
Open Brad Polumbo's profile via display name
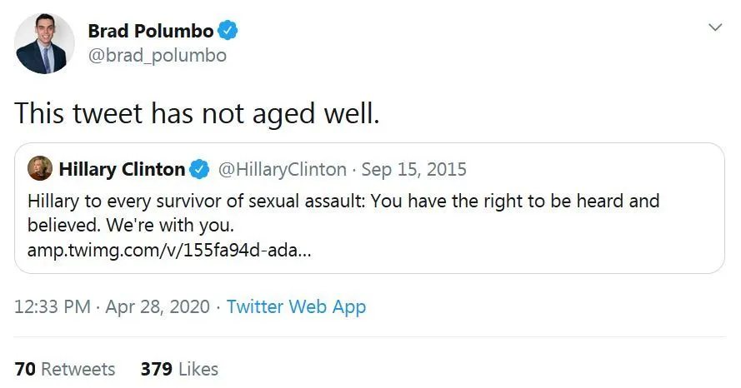(x=150, y=32)
